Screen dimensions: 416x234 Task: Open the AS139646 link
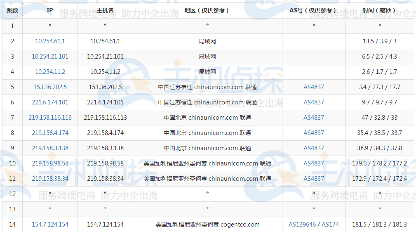pos(302,225)
